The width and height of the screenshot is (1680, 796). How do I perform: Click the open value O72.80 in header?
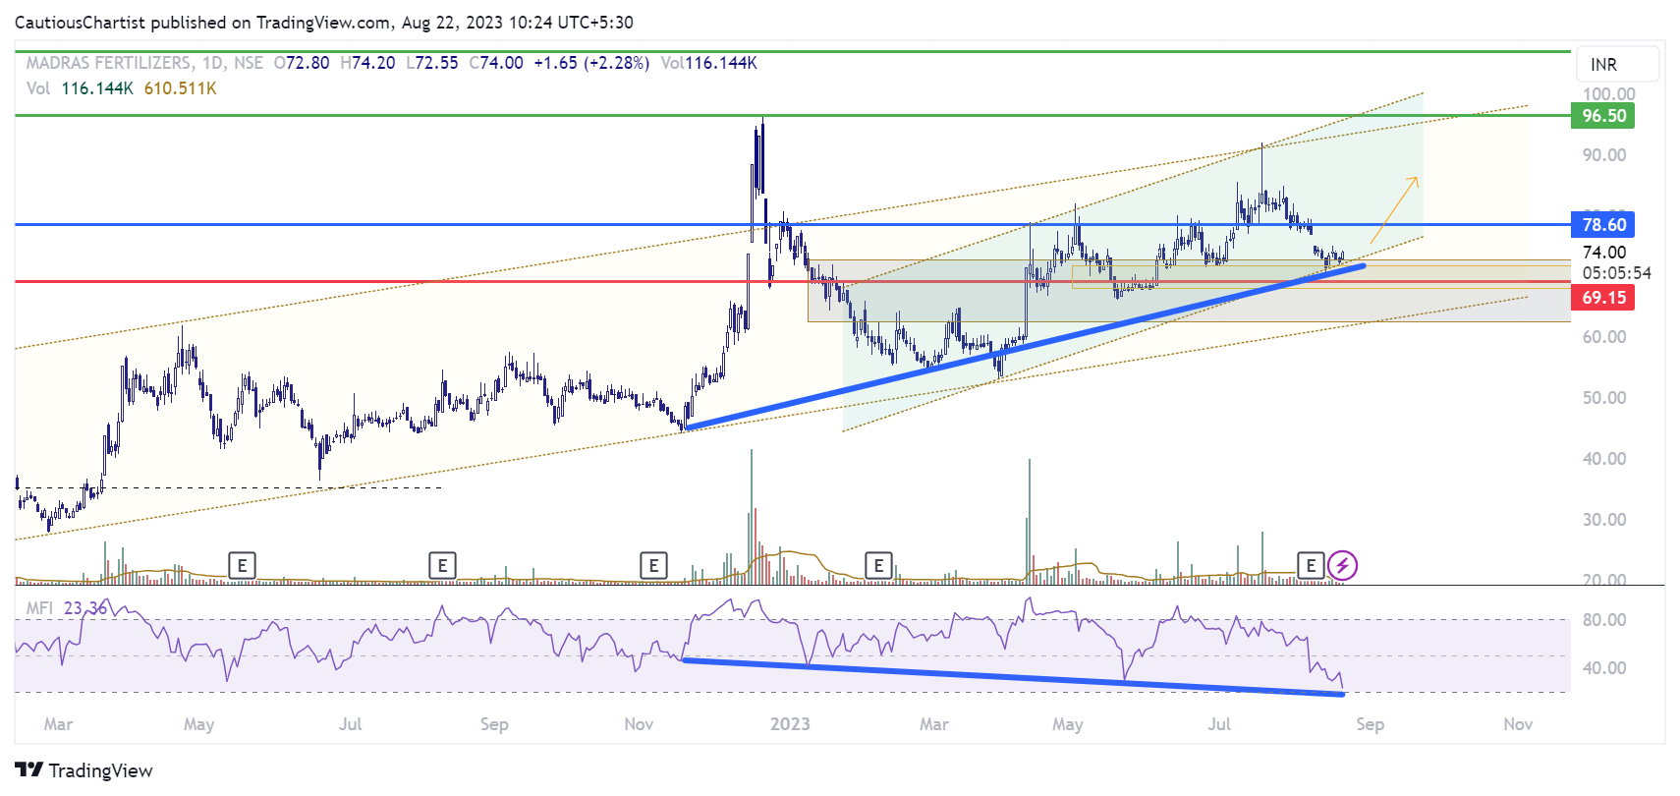[302, 63]
